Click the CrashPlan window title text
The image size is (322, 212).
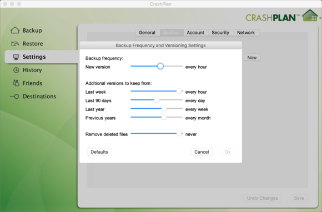click(161, 4)
